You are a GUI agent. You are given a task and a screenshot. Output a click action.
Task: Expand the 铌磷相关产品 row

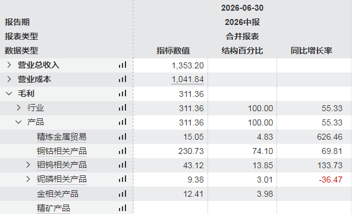(x=28, y=180)
